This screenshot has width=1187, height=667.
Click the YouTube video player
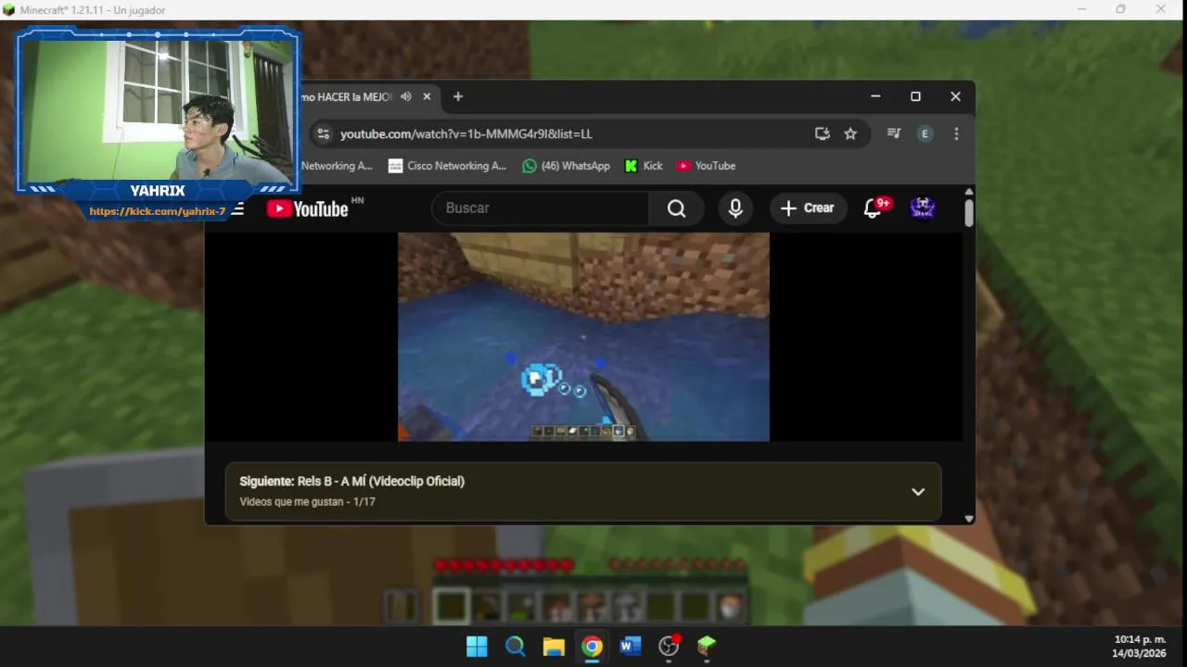coord(583,336)
